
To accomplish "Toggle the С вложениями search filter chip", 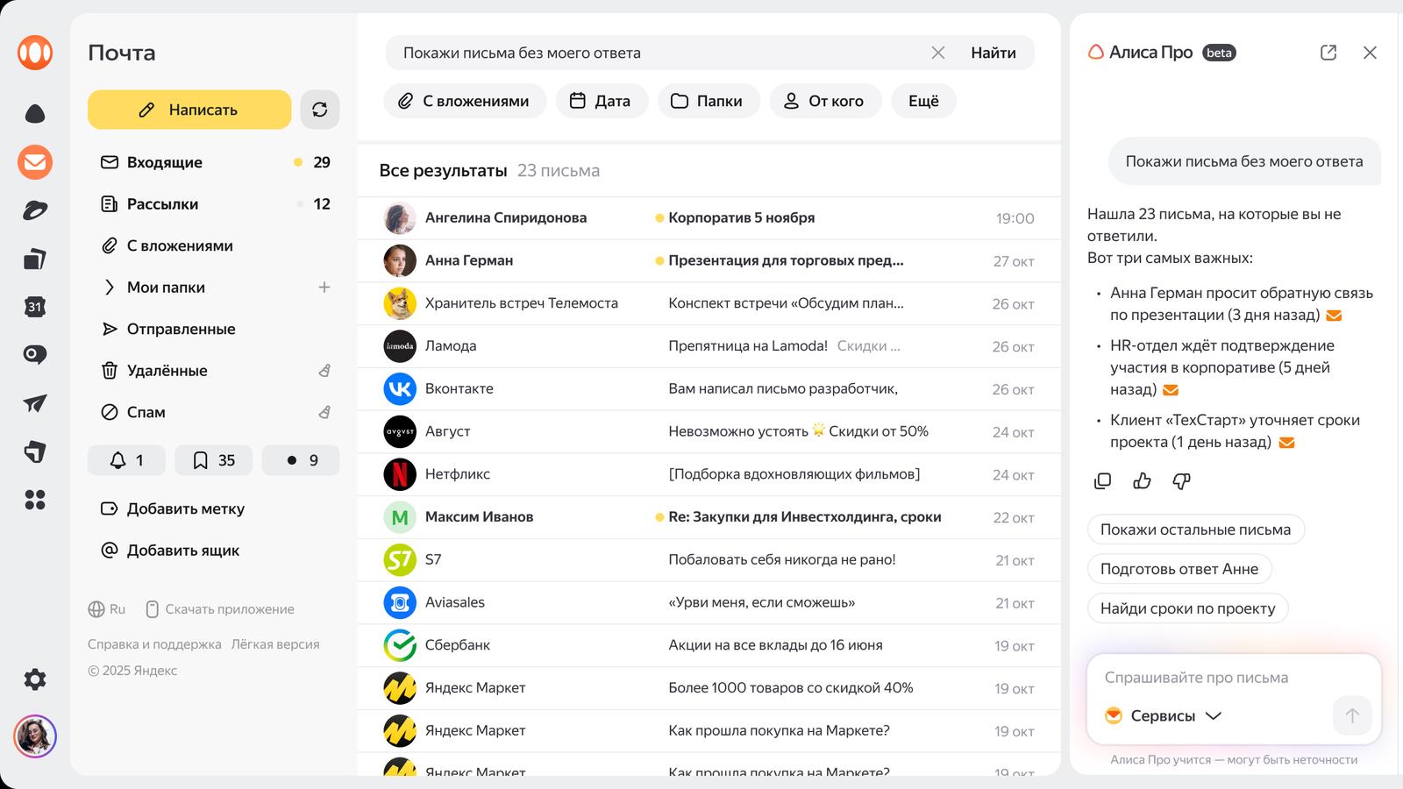I will click(x=465, y=101).
